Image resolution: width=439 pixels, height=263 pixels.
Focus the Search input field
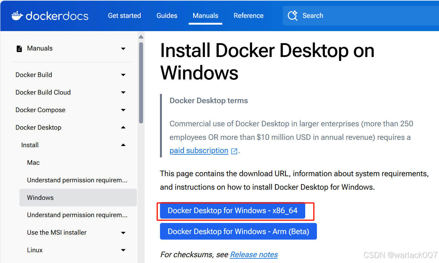click(x=361, y=16)
